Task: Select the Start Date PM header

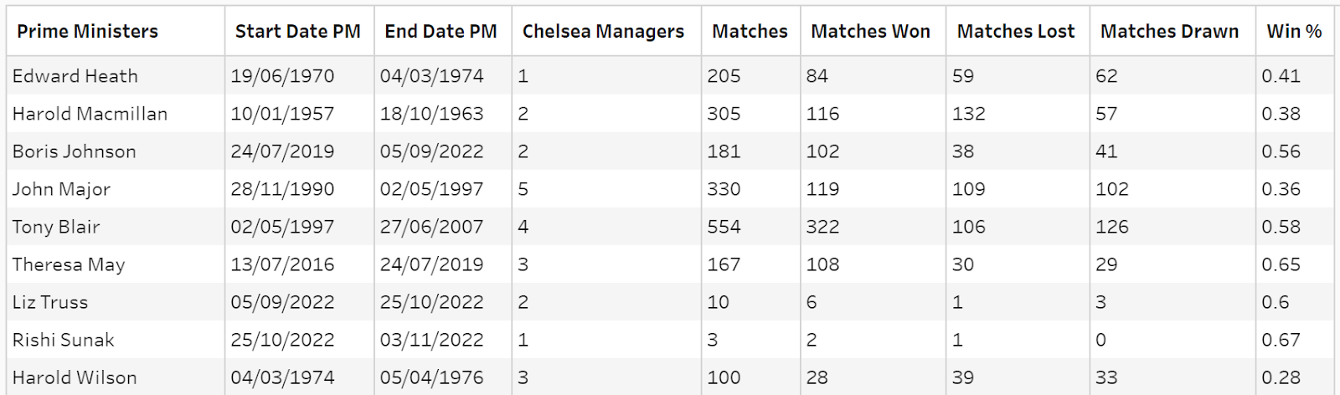Action: 297,32
